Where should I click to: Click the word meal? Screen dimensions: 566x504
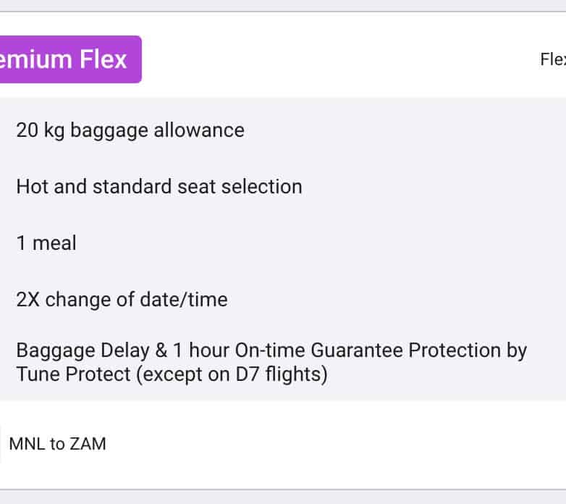coord(54,243)
